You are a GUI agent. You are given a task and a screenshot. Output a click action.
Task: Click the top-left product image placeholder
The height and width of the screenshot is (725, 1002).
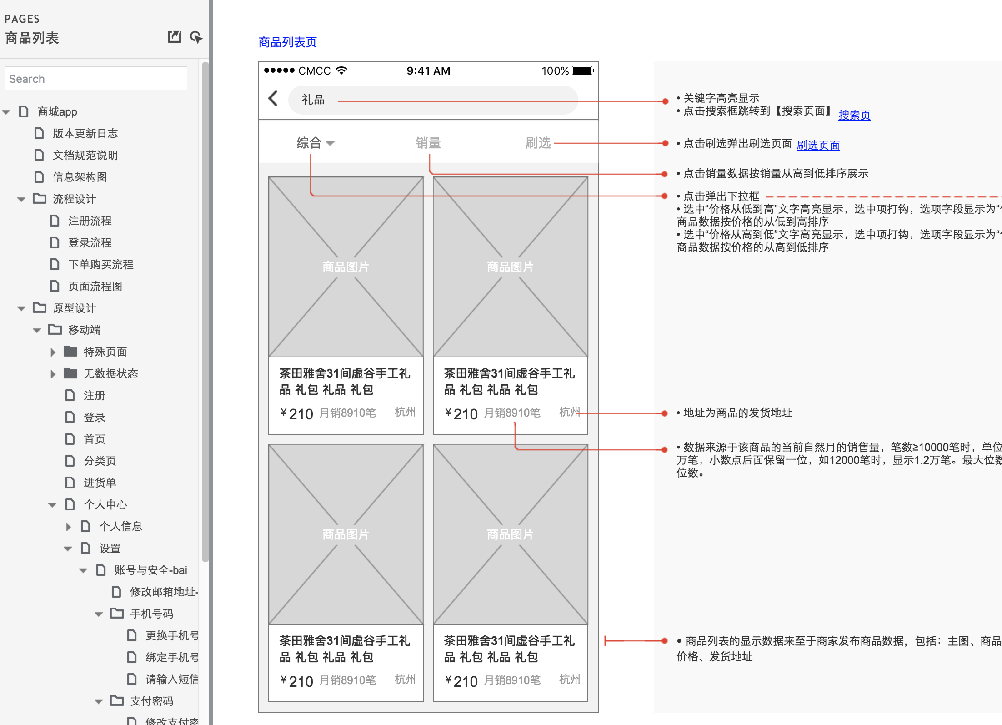(346, 267)
